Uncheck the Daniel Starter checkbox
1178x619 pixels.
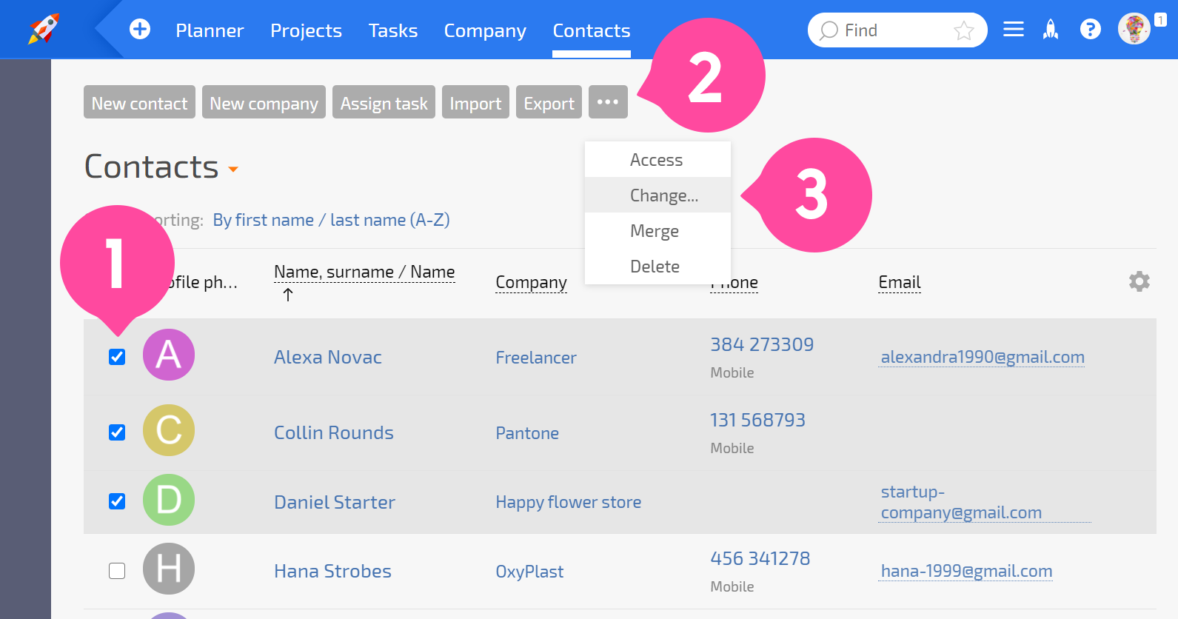[117, 501]
